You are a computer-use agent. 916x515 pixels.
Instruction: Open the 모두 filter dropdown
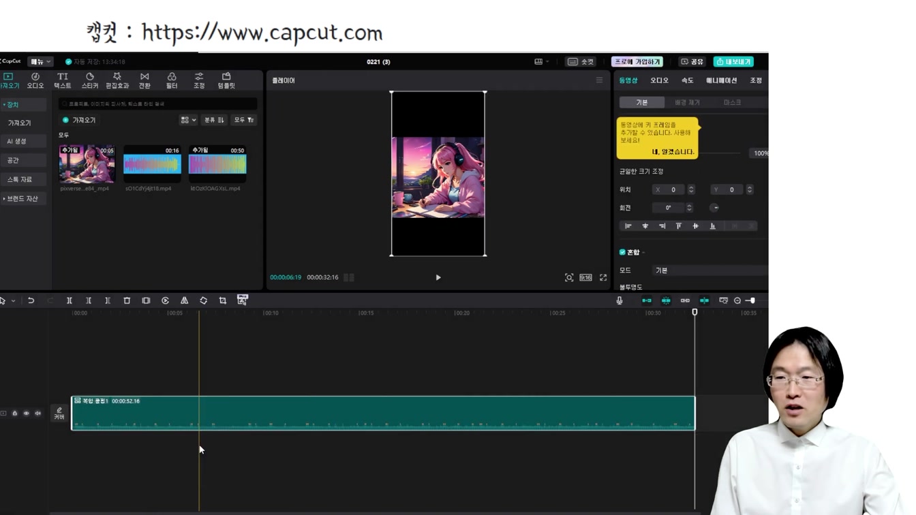243,120
